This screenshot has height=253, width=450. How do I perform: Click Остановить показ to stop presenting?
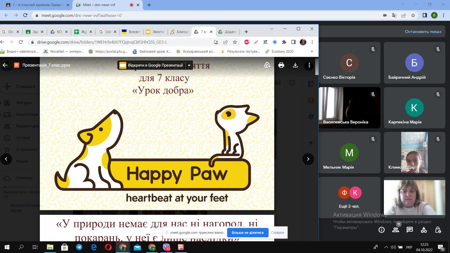coord(423,31)
